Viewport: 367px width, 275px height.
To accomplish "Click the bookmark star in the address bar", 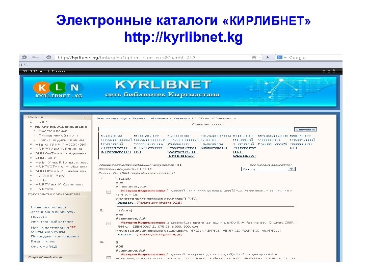I will point(254,57).
